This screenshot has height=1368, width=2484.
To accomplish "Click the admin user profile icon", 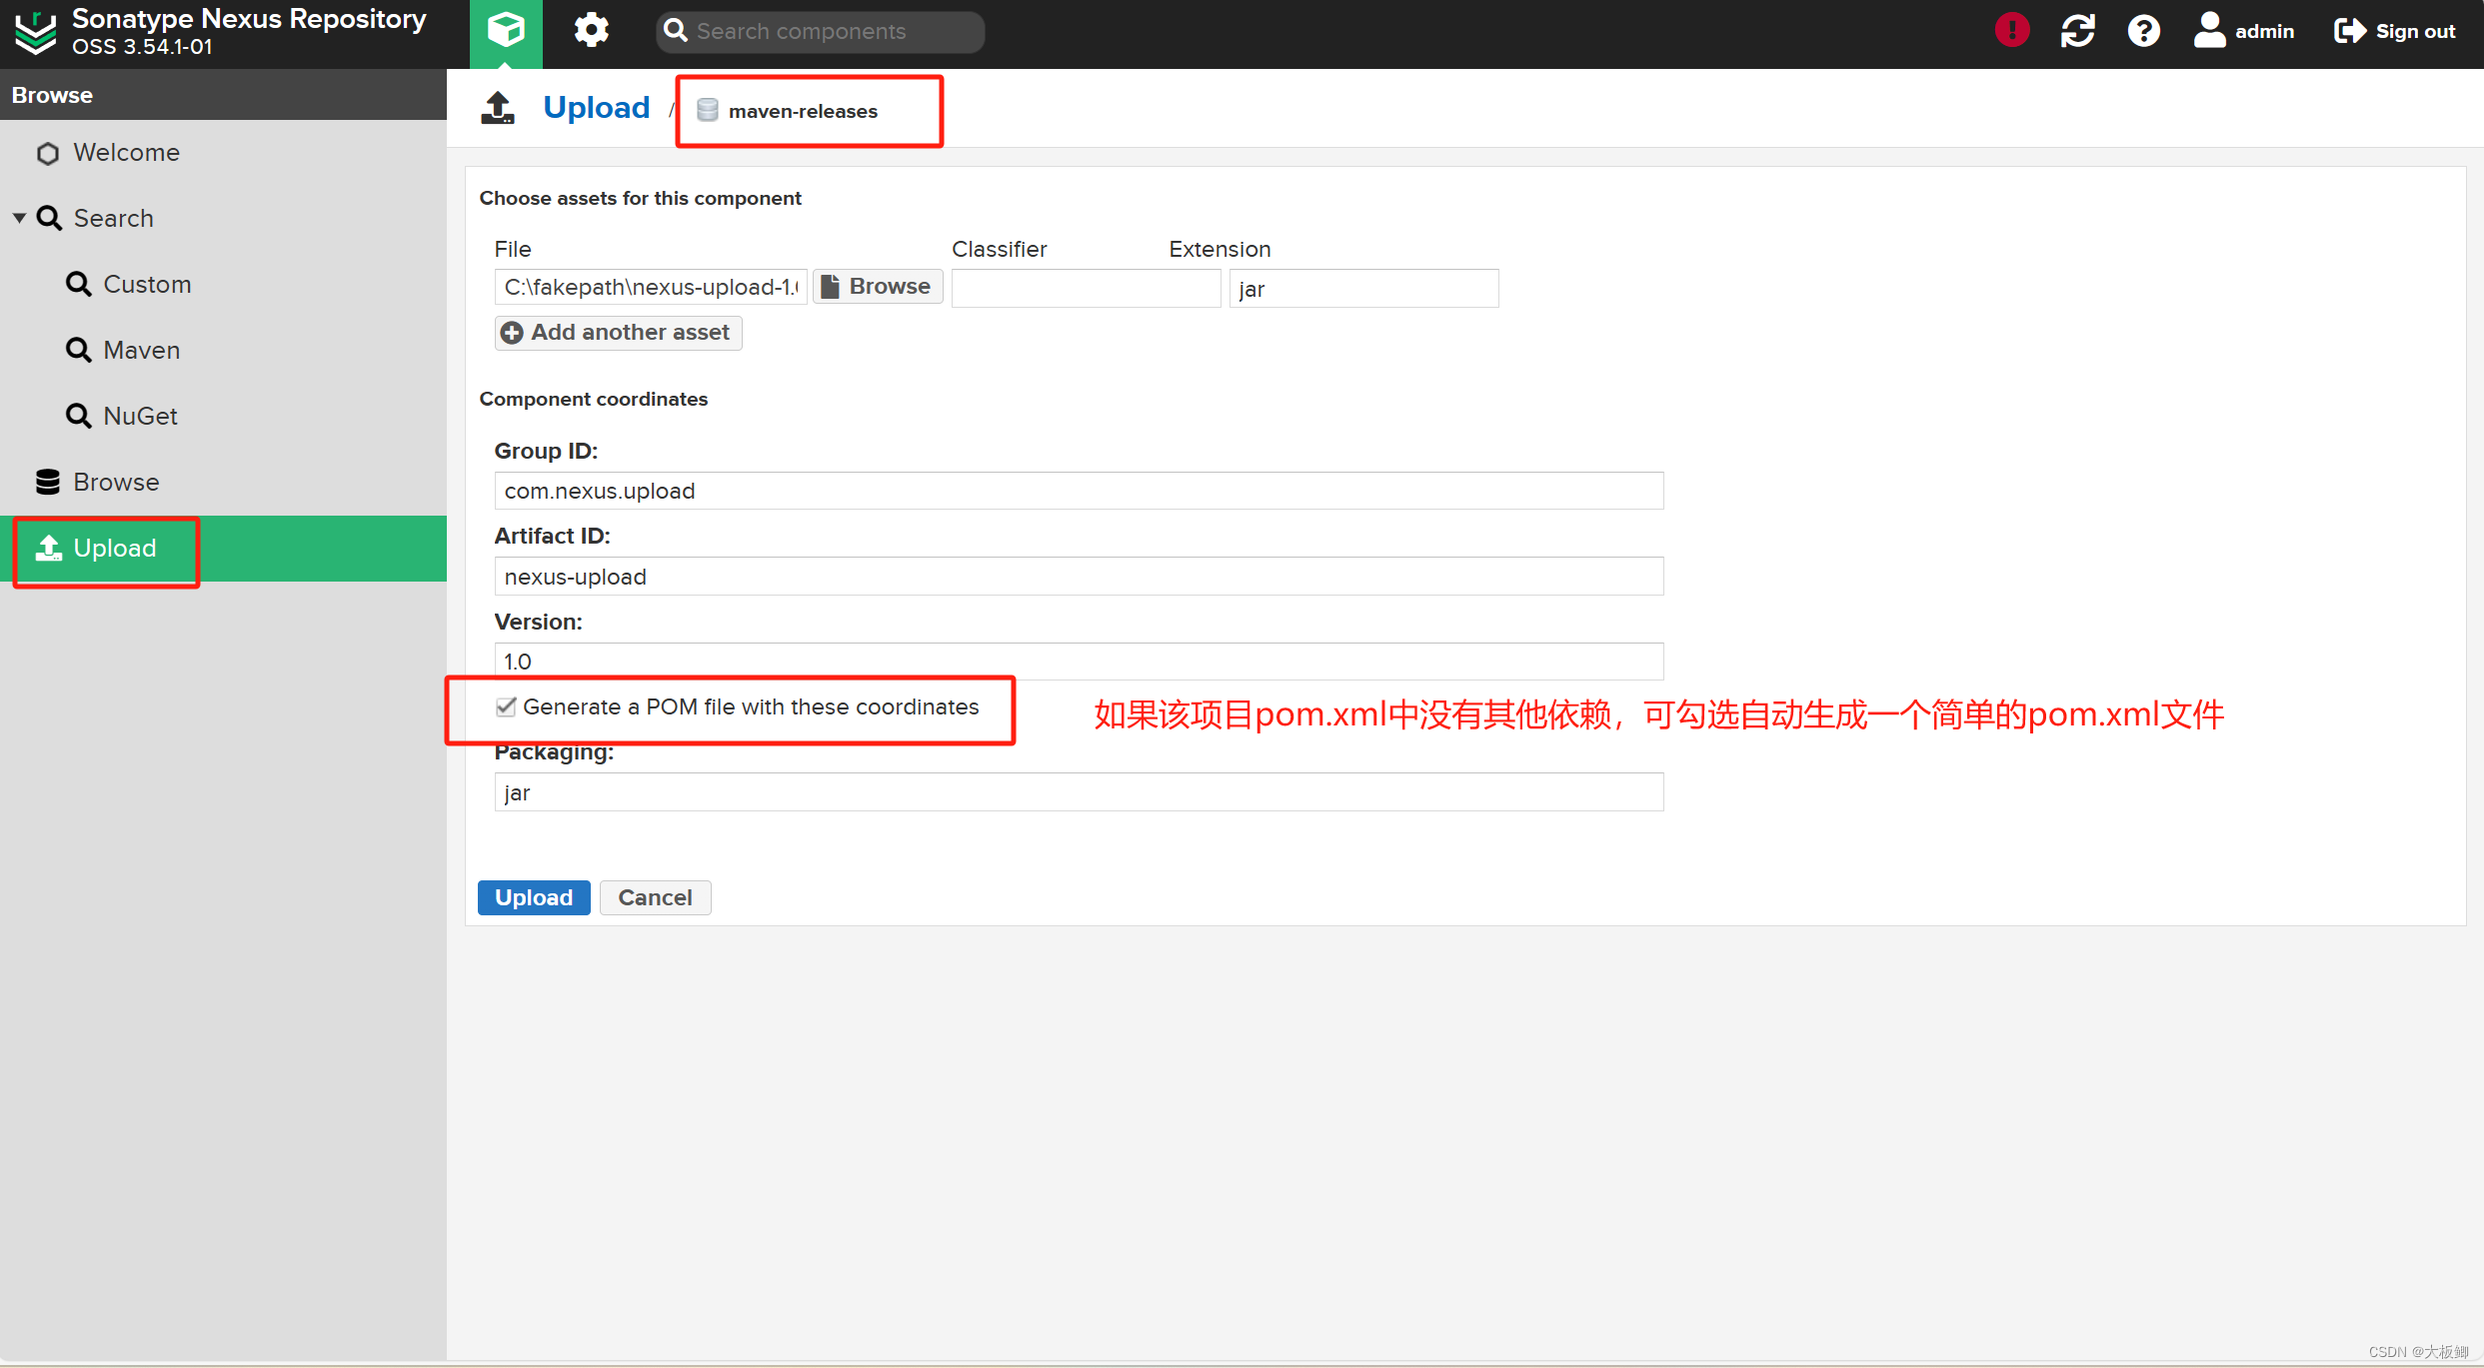I will pos(2209,30).
